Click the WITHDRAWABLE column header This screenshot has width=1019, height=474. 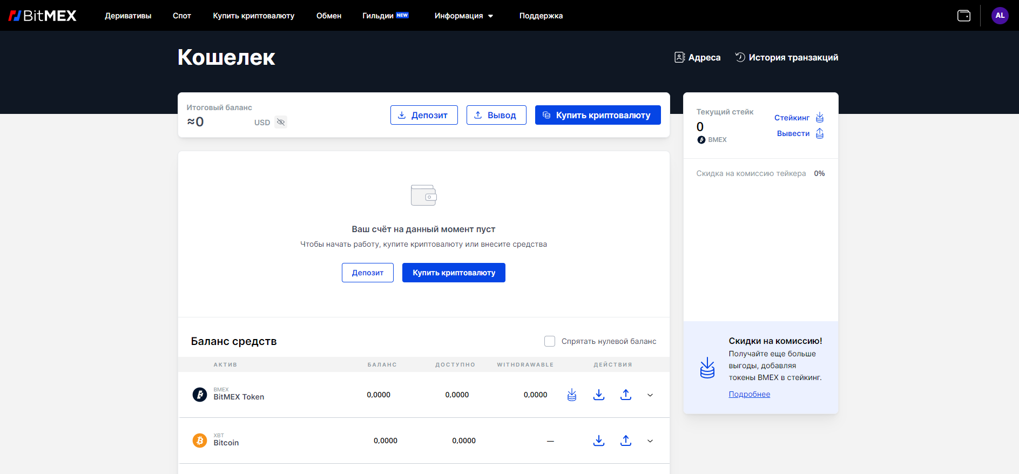(x=525, y=364)
